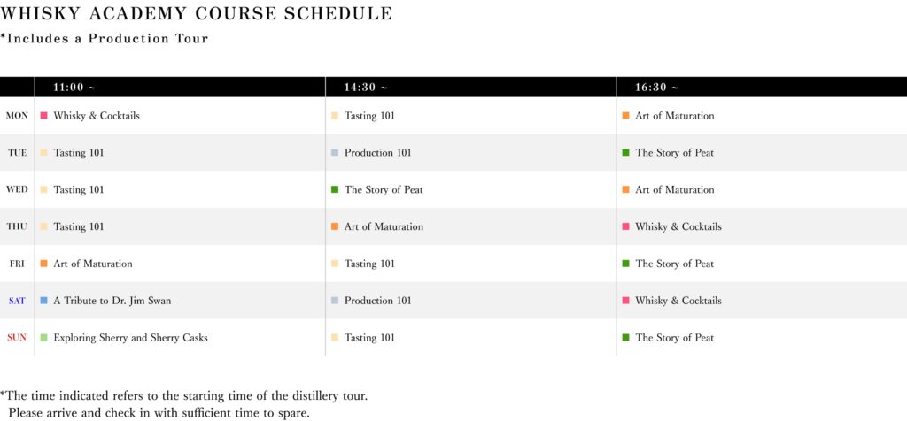Click the blue square next to A Tribute to Dr. Jim Swan
This screenshot has height=421, width=907.
(x=43, y=301)
